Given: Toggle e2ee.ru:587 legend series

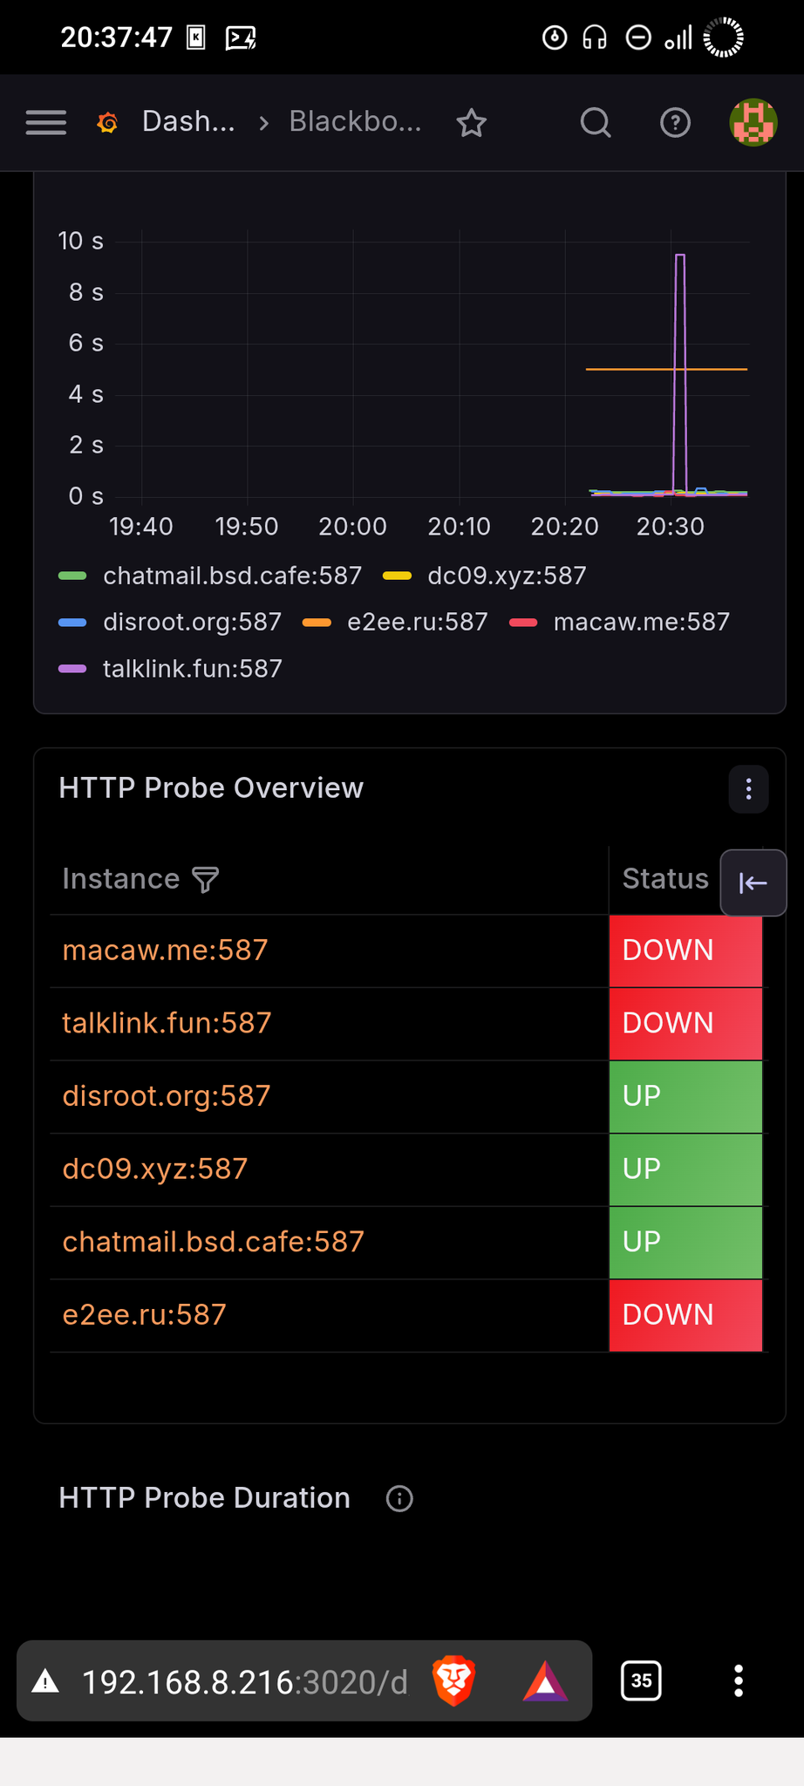Looking at the screenshot, I should click(x=417, y=622).
